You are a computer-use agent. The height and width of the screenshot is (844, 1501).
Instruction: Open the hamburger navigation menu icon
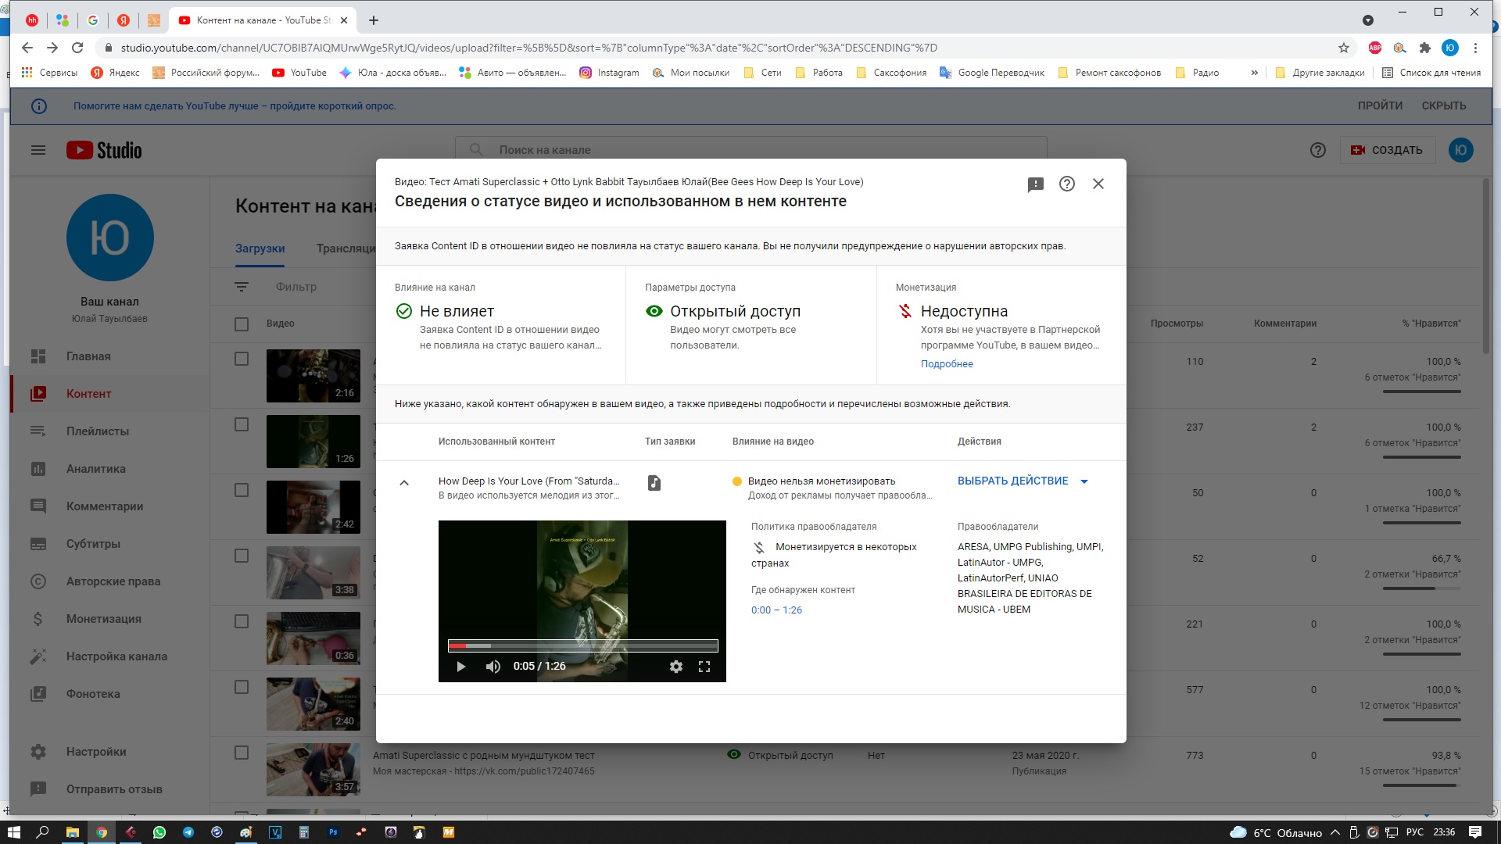[38, 150]
